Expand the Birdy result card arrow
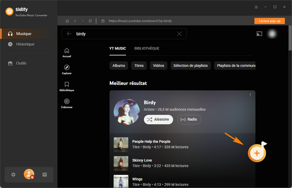The height and width of the screenshot is (188, 292). (x=250, y=95)
